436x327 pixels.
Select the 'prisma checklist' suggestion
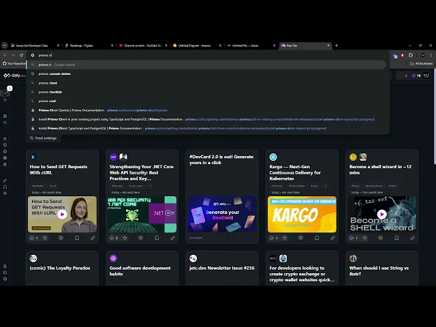[x=206, y=92]
